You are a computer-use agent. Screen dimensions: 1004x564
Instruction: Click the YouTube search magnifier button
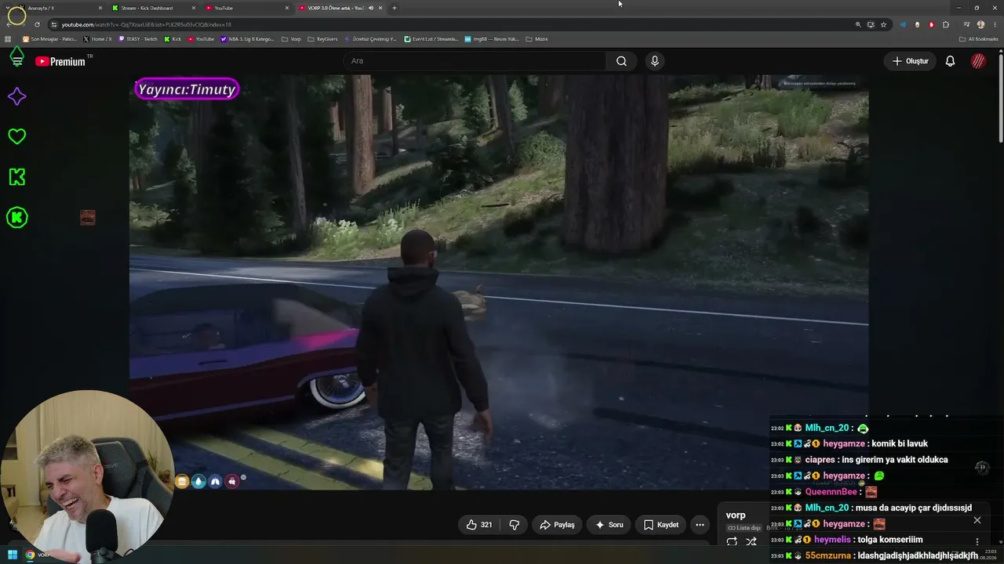[621, 61]
